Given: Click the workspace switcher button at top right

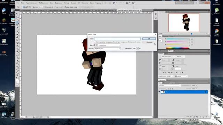Looking at the screenshot, I should [x=185, y=3].
